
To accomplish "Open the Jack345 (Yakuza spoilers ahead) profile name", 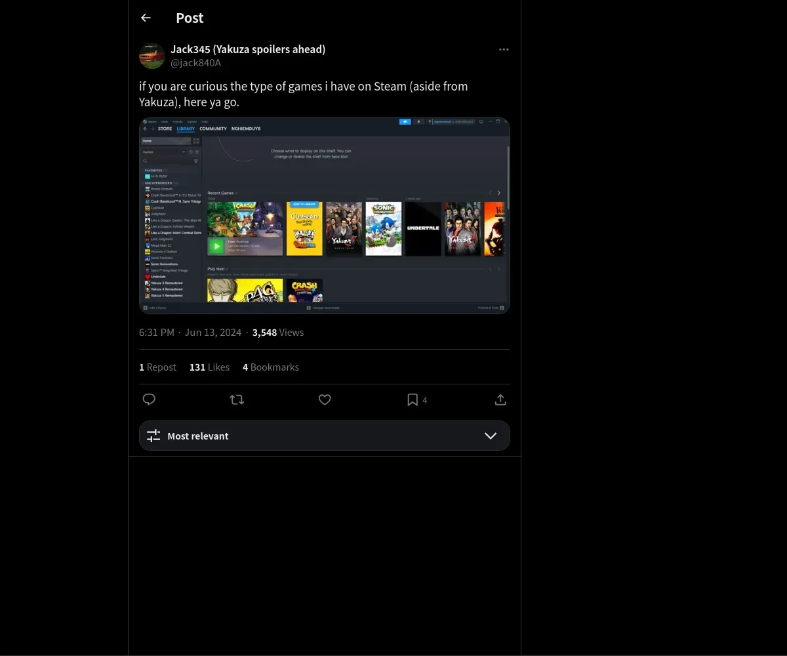I will tap(248, 49).
